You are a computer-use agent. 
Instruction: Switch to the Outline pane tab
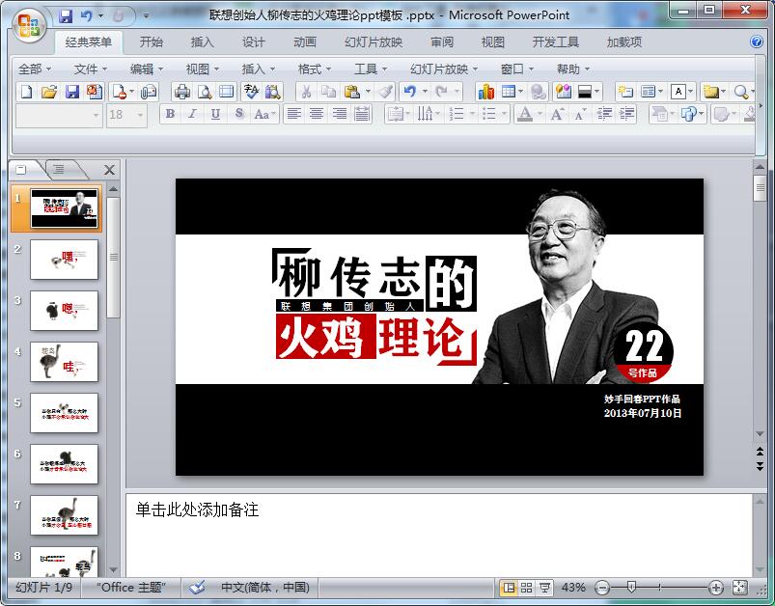[x=59, y=170]
